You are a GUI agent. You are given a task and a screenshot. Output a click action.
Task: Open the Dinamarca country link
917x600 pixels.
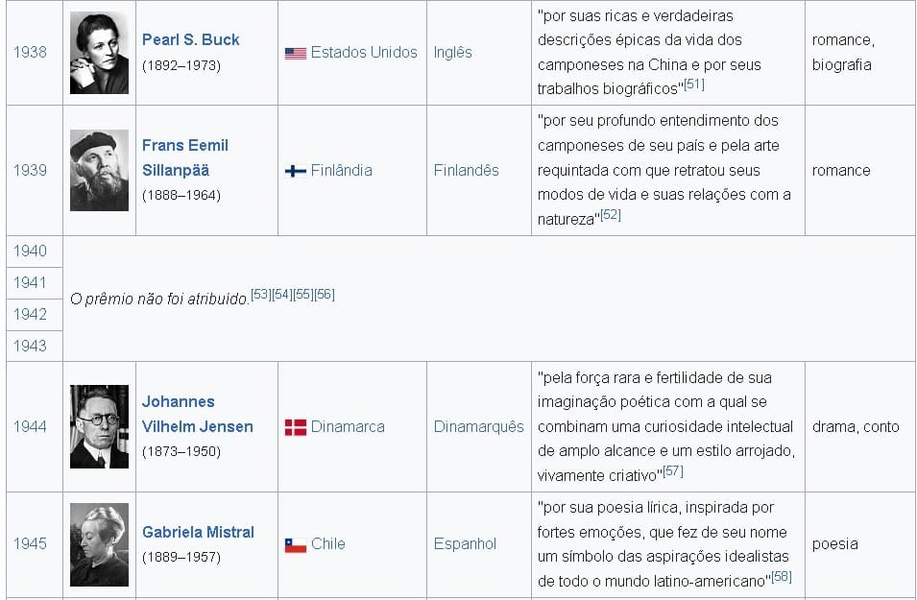coord(348,427)
